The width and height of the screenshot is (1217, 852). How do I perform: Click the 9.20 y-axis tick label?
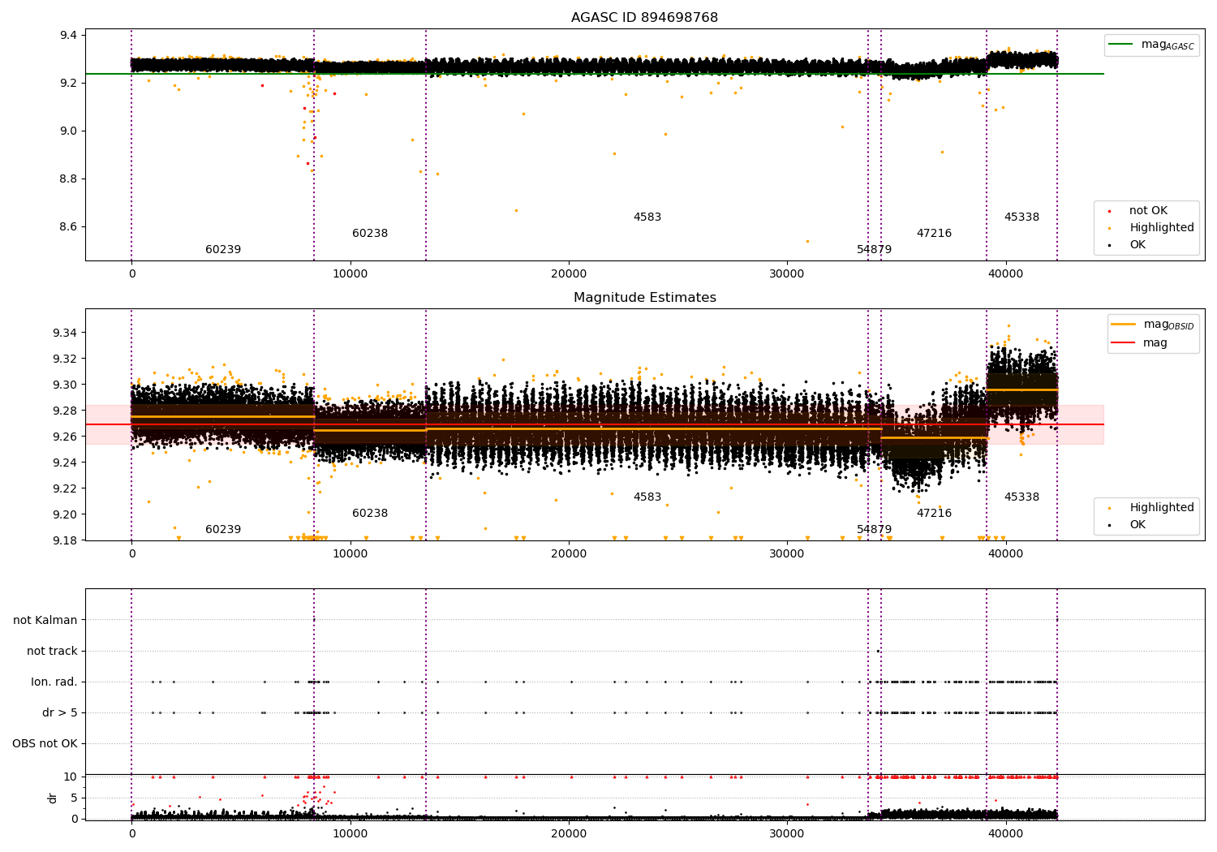point(66,514)
